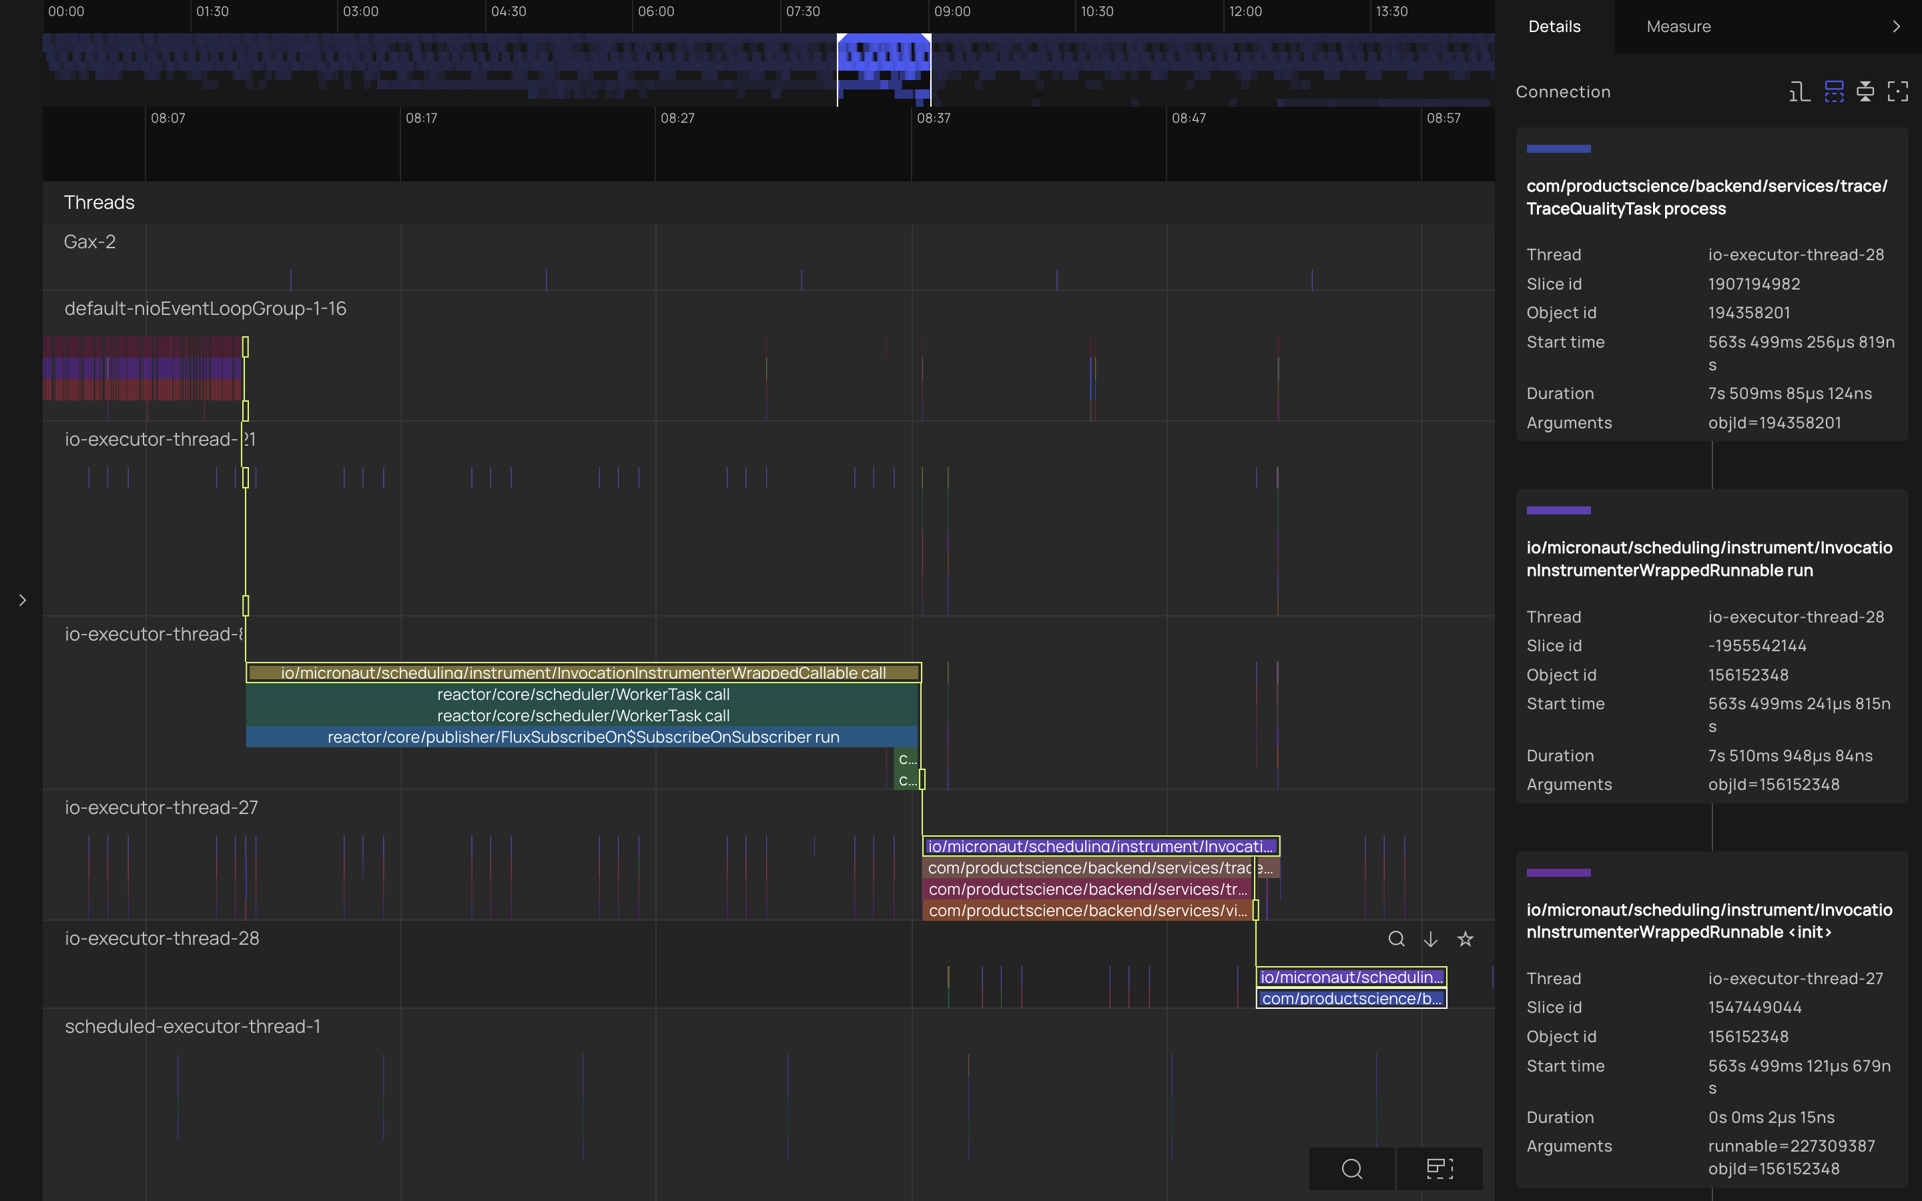Click the io-executor-thread-27 thread label
The image size is (1922, 1201).
click(x=162, y=807)
